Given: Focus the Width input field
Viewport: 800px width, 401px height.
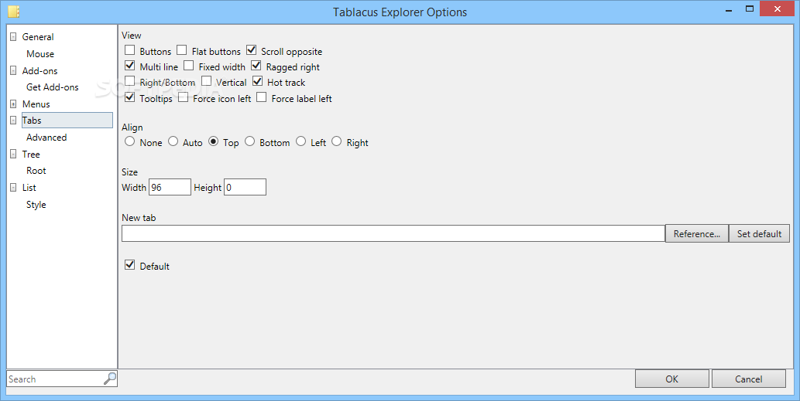Looking at the screenshot, I should [x=170, y=187].
